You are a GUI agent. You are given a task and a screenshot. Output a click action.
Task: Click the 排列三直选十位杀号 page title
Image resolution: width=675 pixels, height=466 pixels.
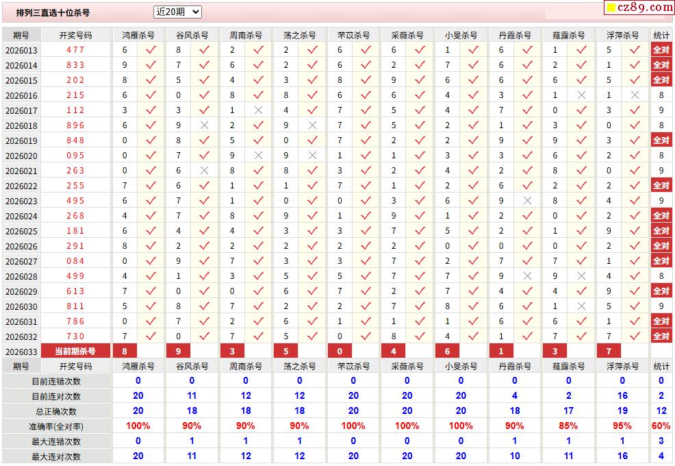53,12
